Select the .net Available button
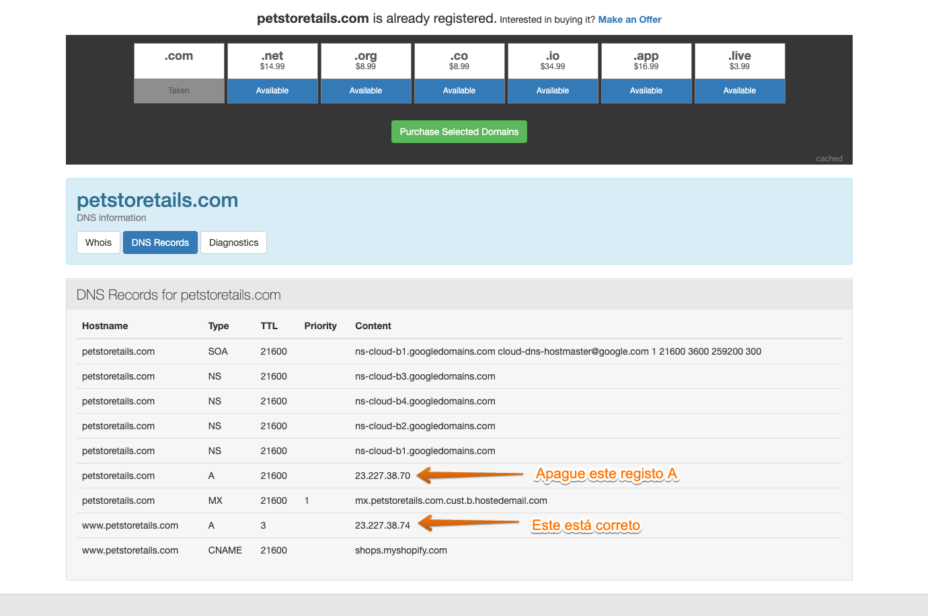 (x=272, y=91)
